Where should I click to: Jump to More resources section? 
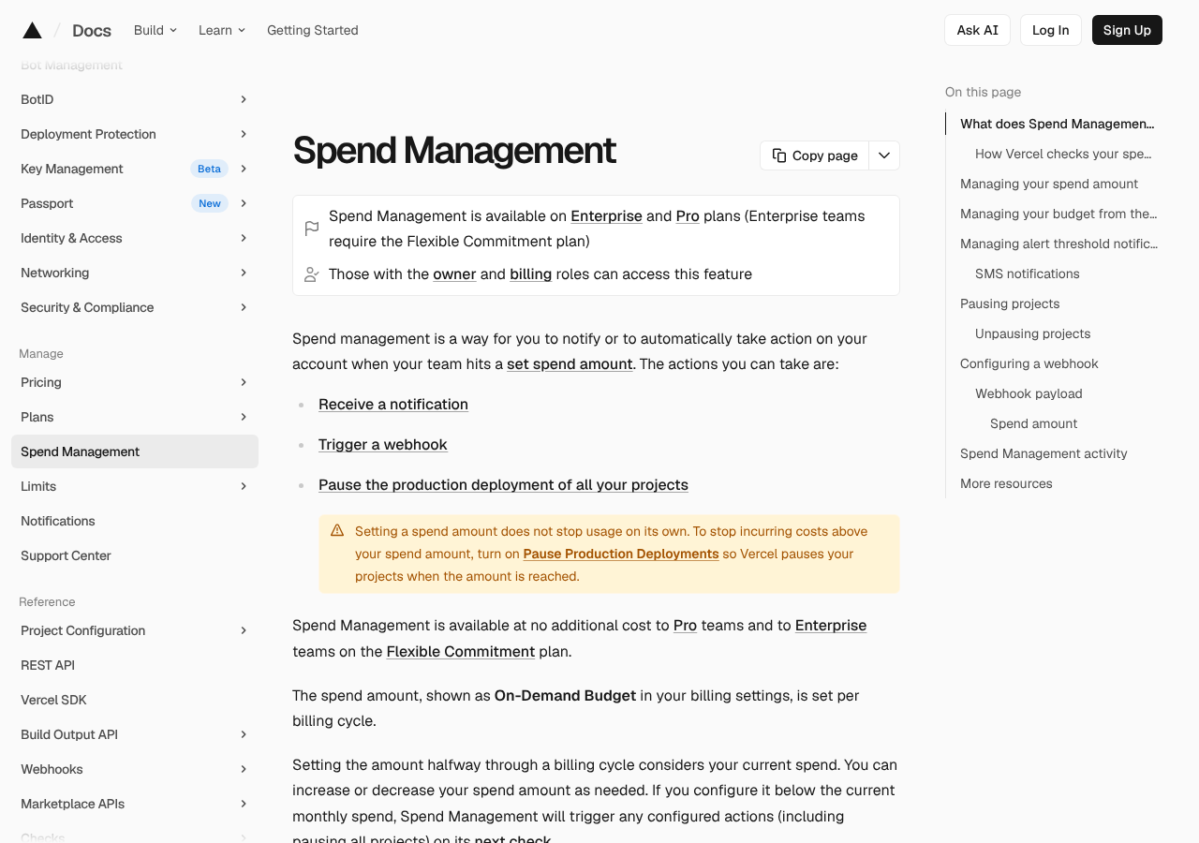[1006, 483]
